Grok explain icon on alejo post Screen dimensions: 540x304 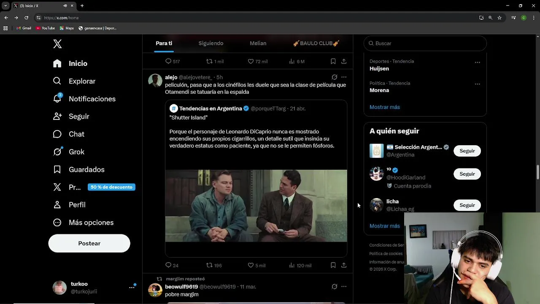[x=334, y=77]
